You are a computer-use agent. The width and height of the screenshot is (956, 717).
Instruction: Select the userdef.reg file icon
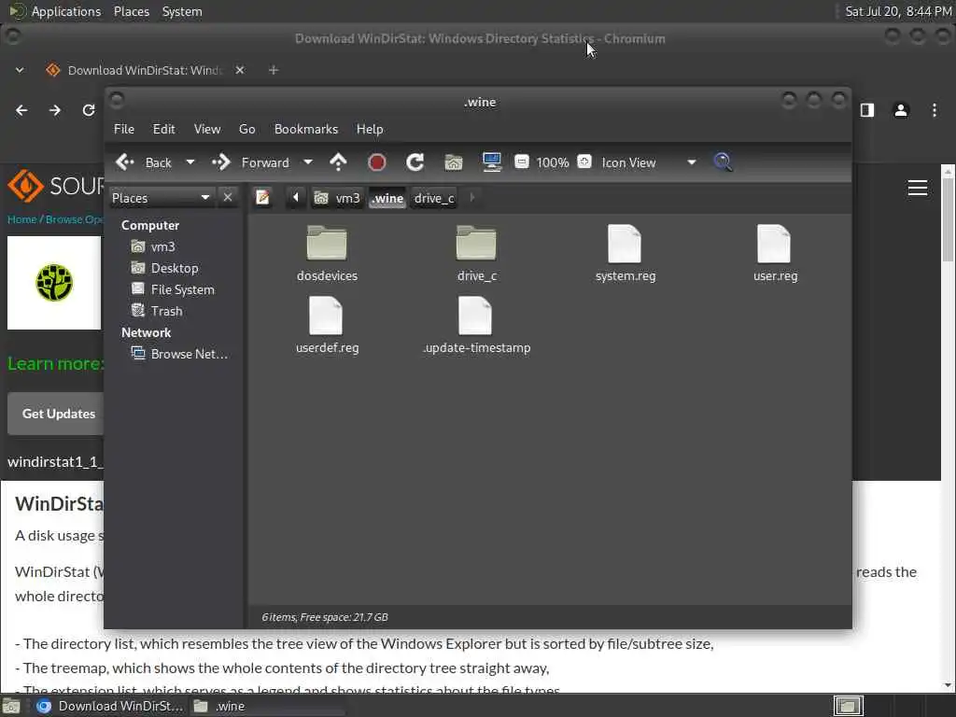pos(326,316)
